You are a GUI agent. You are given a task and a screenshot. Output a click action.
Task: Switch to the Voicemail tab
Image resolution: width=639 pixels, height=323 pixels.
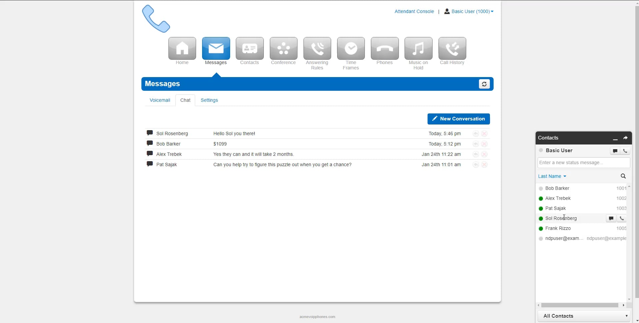[x=160, y=100]
